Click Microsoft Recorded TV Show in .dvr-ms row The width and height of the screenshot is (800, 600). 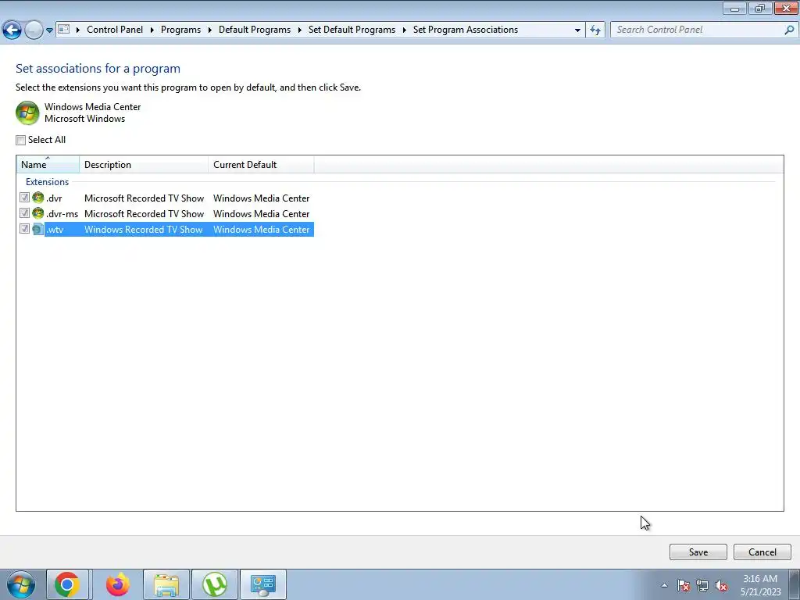(144, 214)
